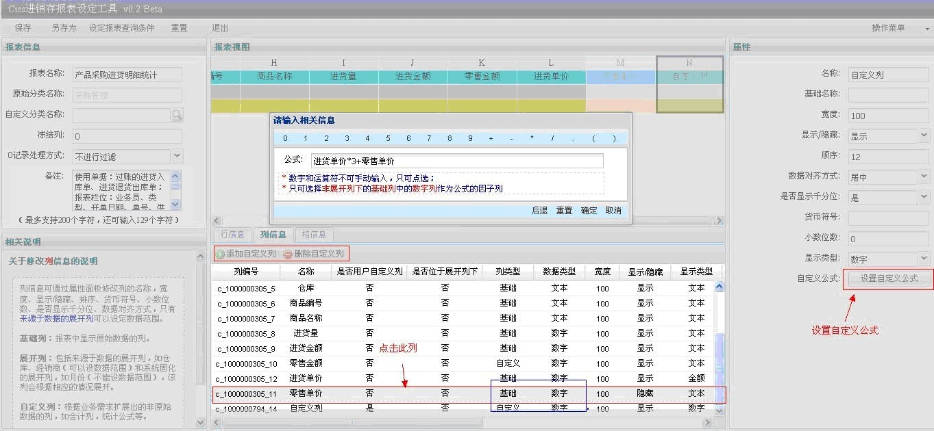Confirm the formula with 确定
Screen dimensions: 934x431
coord(589,211)
